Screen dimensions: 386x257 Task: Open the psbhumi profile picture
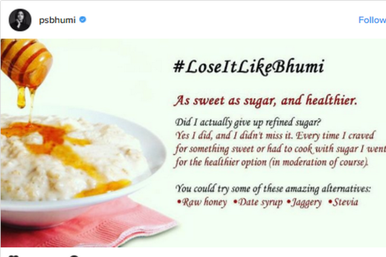point(20,20)
